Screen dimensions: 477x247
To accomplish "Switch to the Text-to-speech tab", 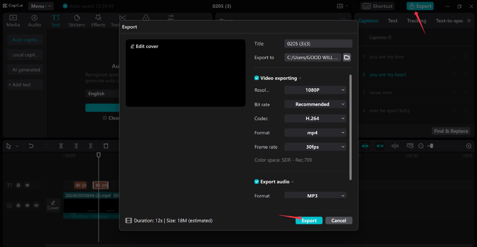I will [x=449, y=21].
